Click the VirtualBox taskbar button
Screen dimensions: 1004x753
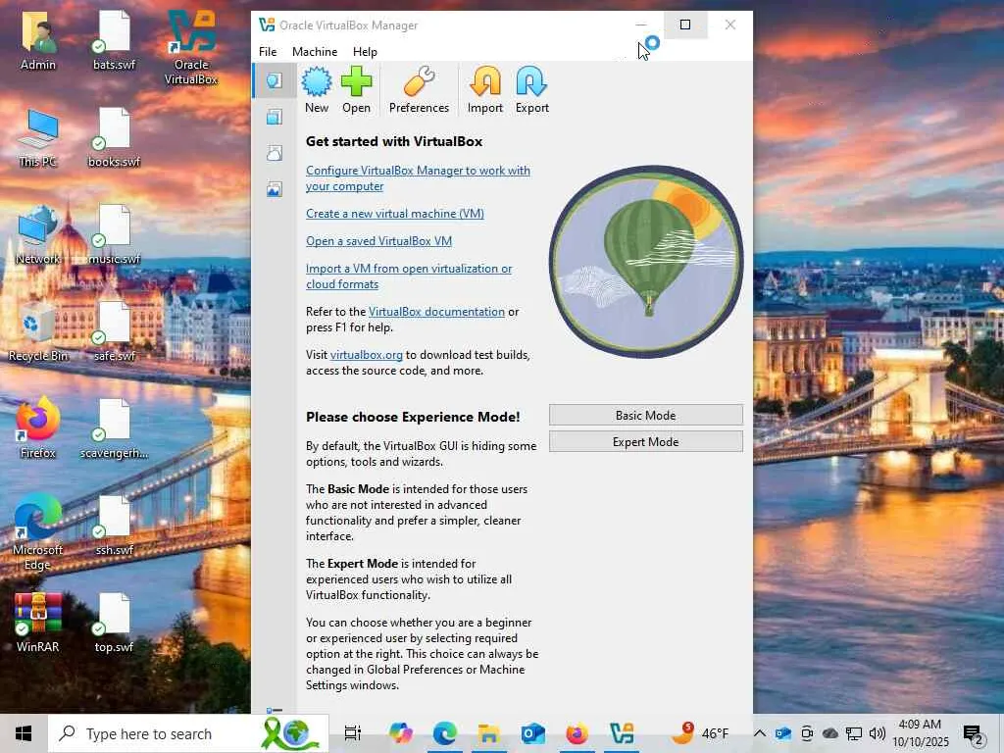621,733
